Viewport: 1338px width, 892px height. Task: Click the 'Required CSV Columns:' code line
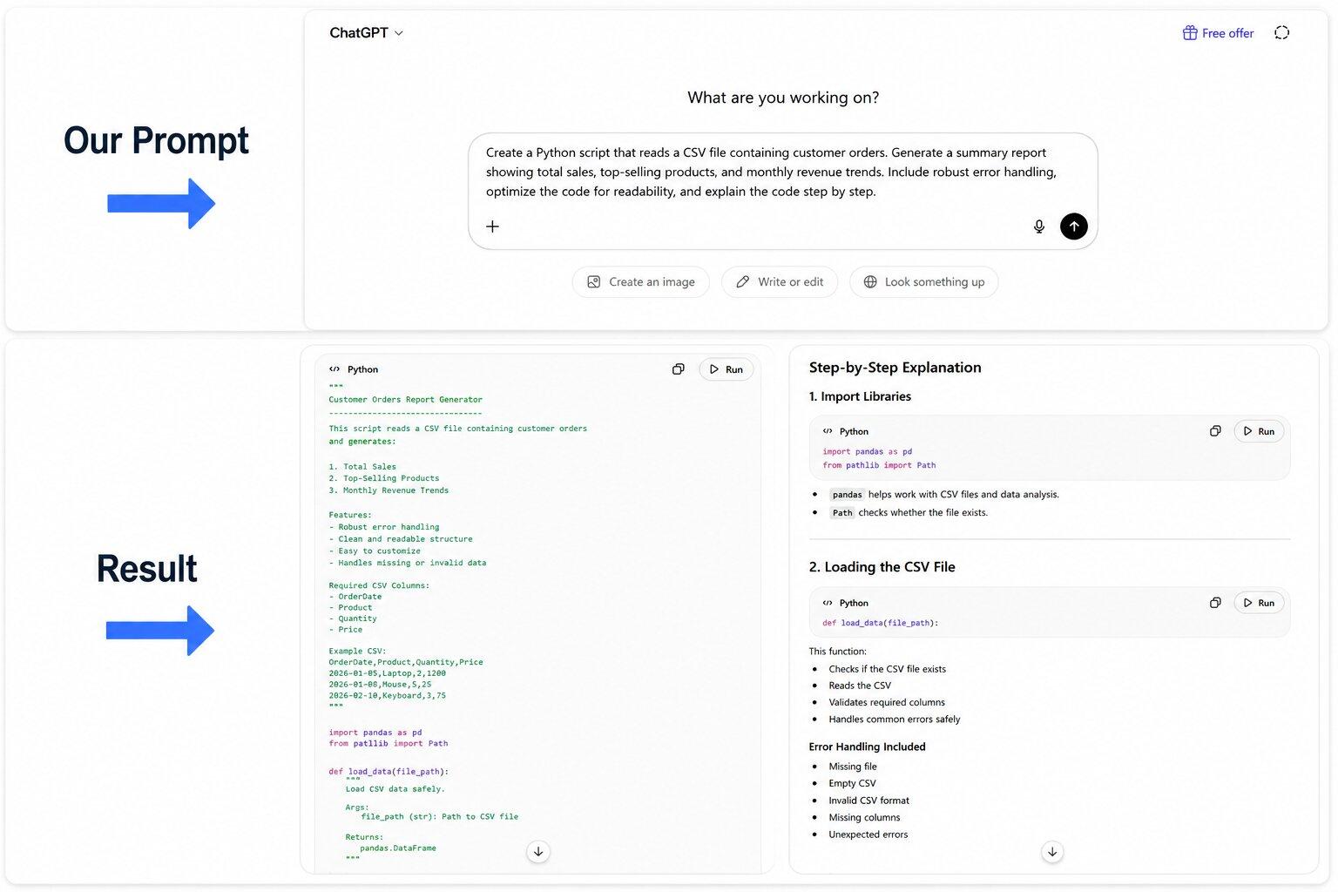[379, 585]
